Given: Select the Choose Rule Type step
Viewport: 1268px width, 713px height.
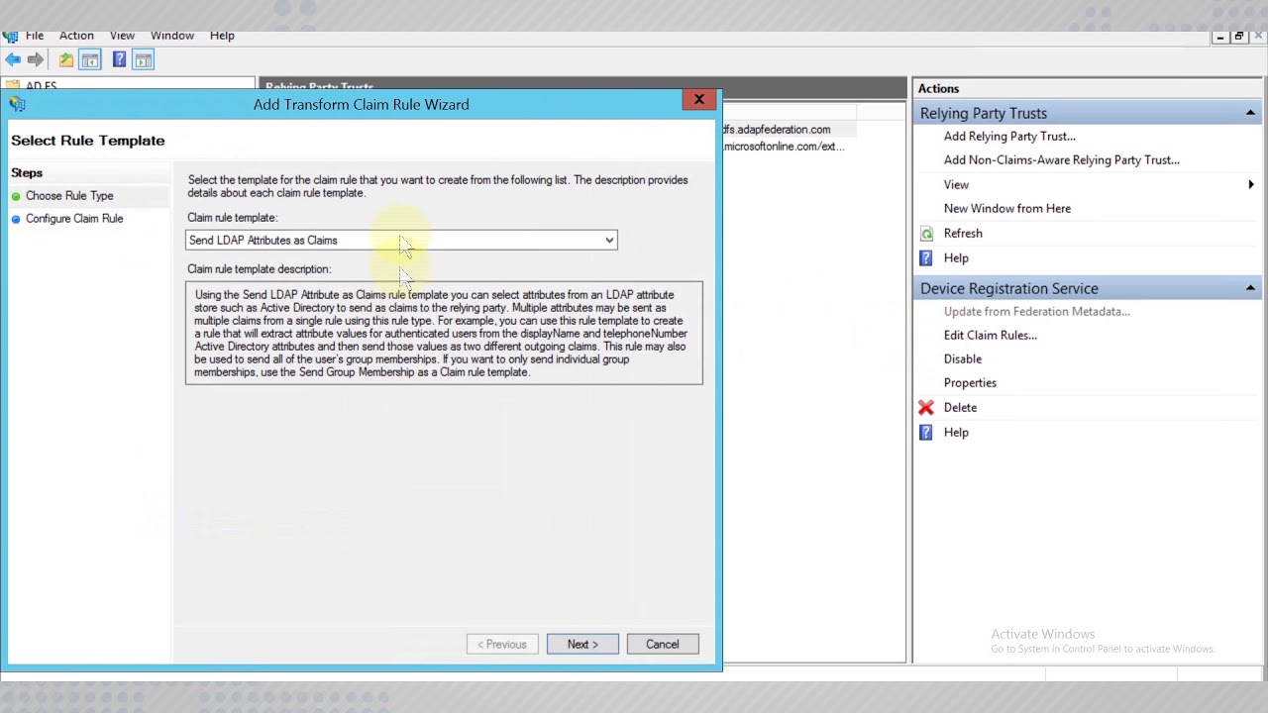Looking at the screenshot, I should (69, 196).
